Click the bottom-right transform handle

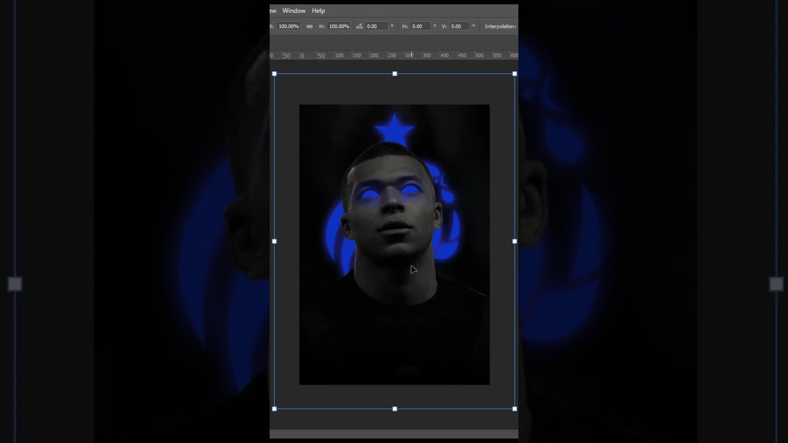tap(515, 409)
